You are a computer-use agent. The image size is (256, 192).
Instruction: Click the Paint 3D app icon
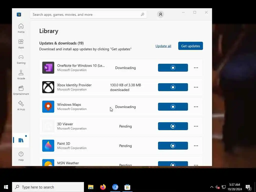pos(48,146)
